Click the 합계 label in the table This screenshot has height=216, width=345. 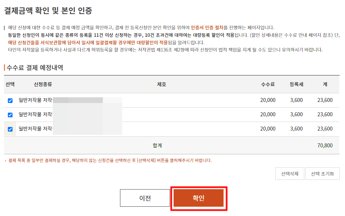pyautogui.click(x=157, y=146)
